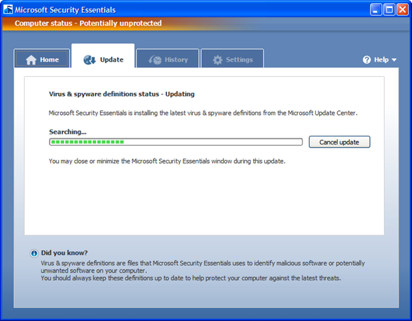
Task: Click the History clock icon
Action: click(155, 60)
